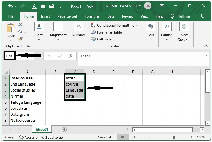This screenshot has height=142, width=212.
Task: Click the Format Painter brush icon
Action: click(21, 39)
